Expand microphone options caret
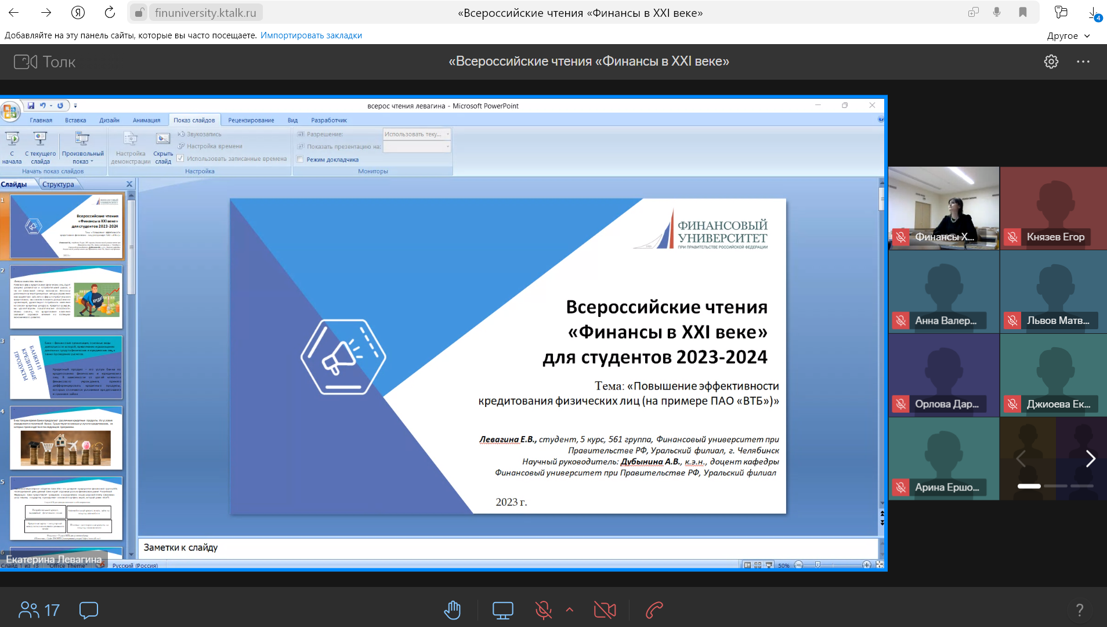The width and height of the screenshot is (1107, 627). (570, 610)
